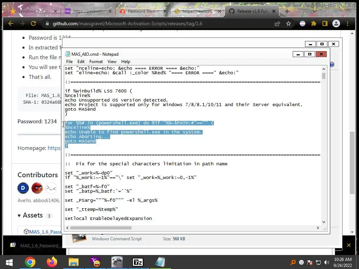Open Yahoo Messenger taskbar icon
Screen dimensions: 359x269
(95, 262)
